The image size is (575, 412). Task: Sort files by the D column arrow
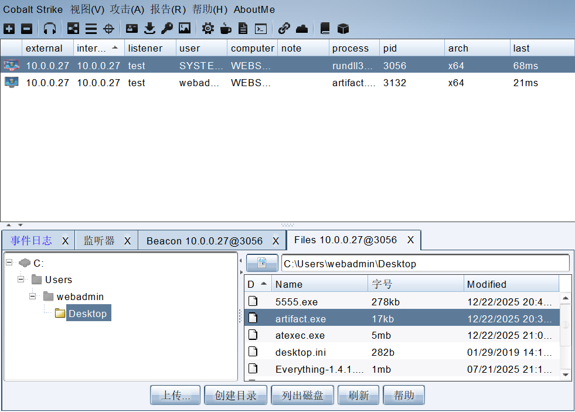[263, 284]
